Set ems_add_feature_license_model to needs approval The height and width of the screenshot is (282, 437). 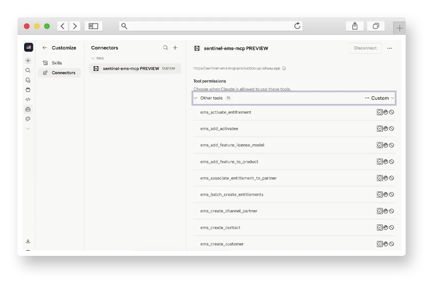pos(386,145)
